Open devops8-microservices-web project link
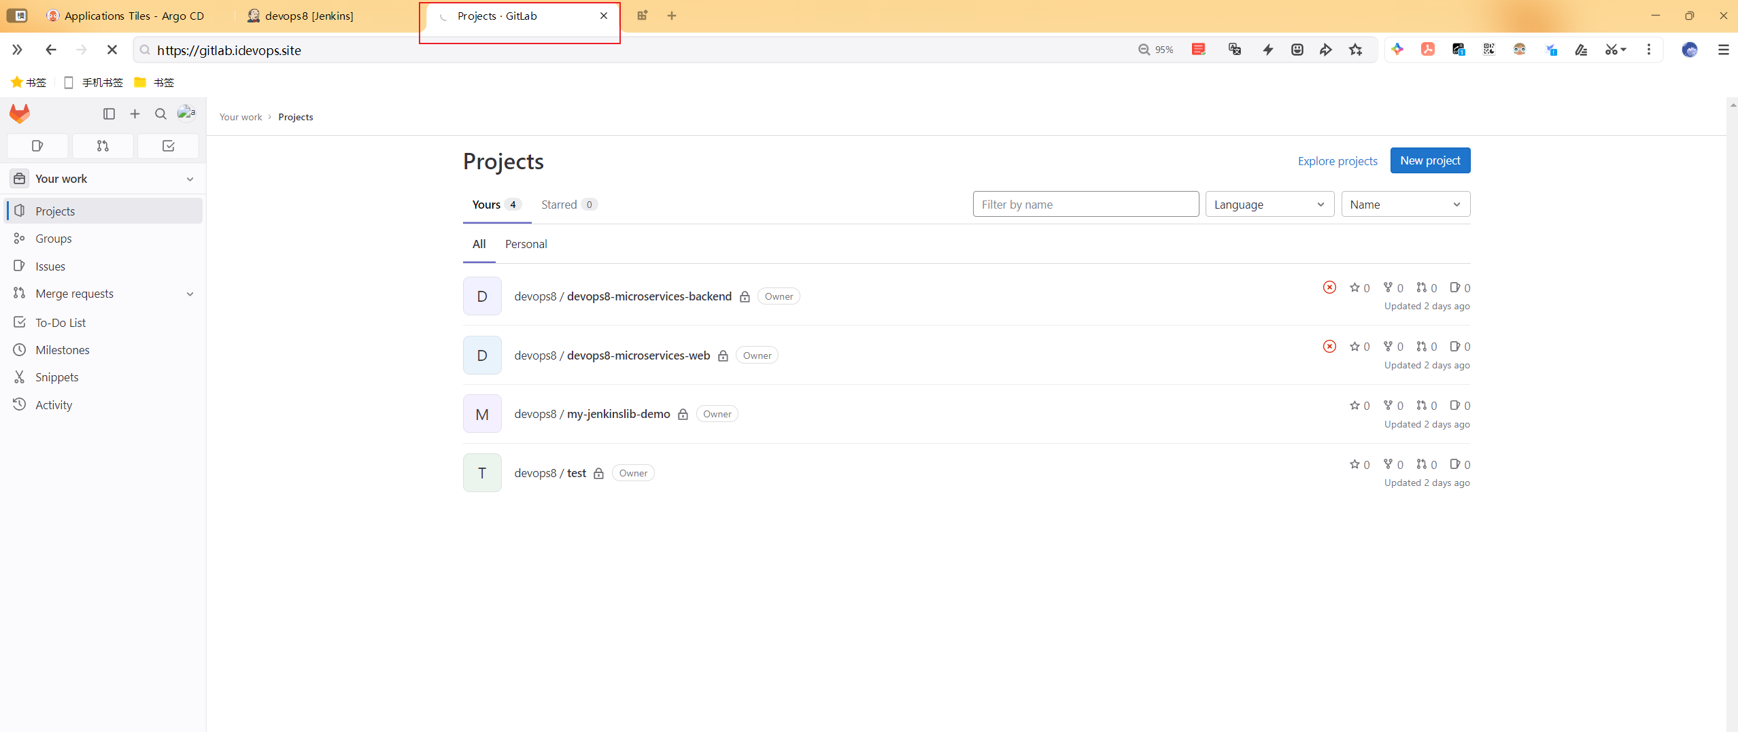1738x732 pixels. (612, 355)
